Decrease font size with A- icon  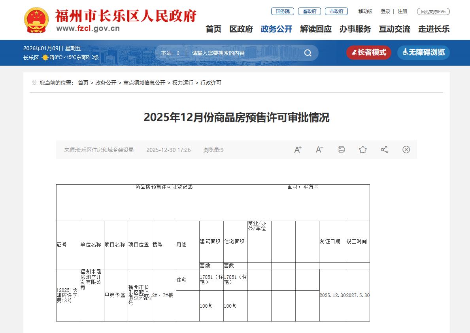click(x=319, y=149)
